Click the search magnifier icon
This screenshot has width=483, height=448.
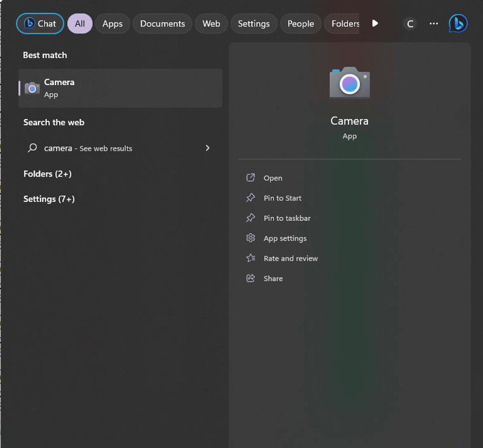(32, 148)
